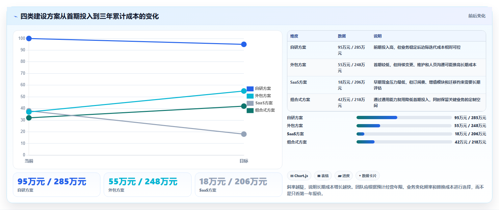The image size is (499, 210).
Task: Open the blue 95万元 / 285万元 data card
Action: click(57, 185)
